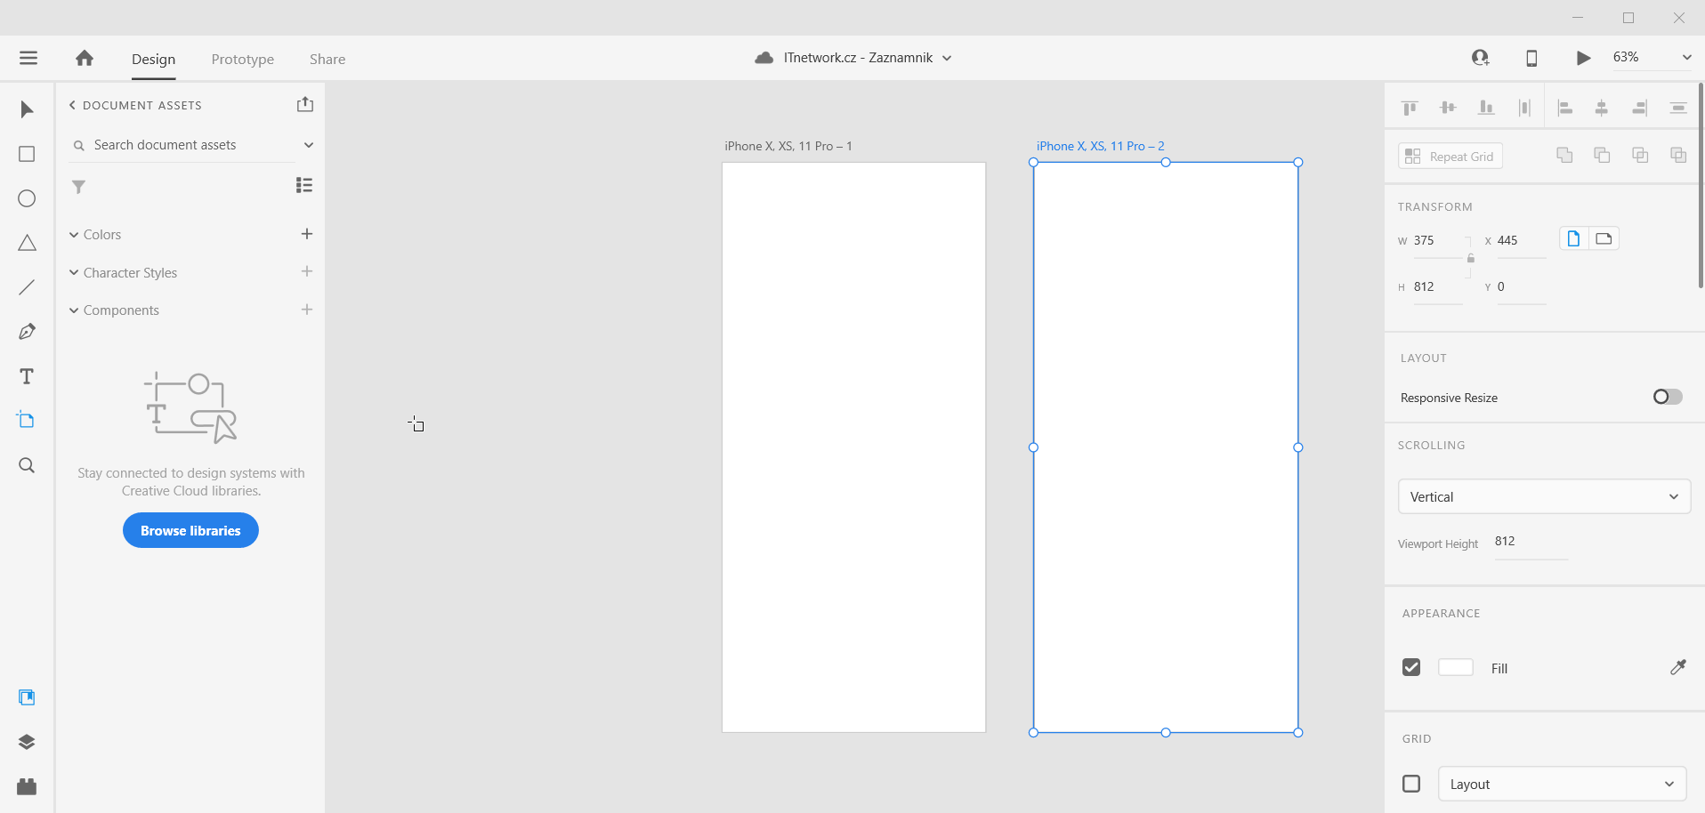Image resolution: width=1705 pixels, height=813 pixels.
Task: Open the Layers panel
Action: [27, 742]
